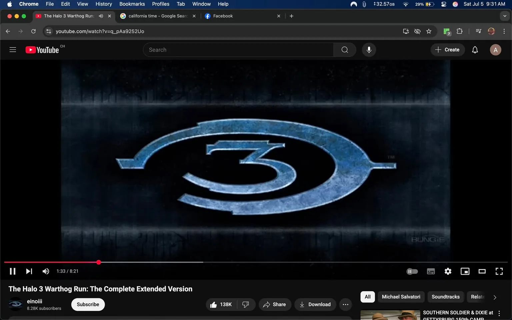Dislike the video
The image size is (512, 320).
click(246, 304)
